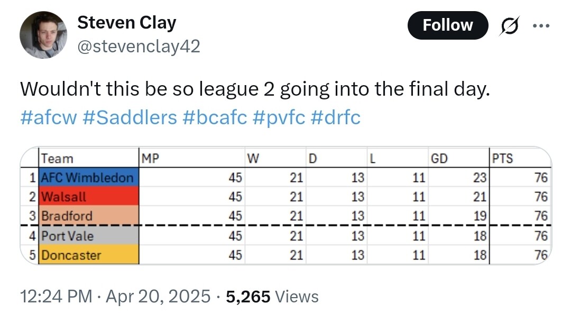
Task: Click Steven Clay's profile avatar
Action: pos(43,34)
